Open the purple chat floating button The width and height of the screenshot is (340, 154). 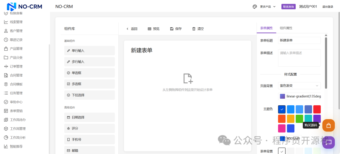pos(328,142)
